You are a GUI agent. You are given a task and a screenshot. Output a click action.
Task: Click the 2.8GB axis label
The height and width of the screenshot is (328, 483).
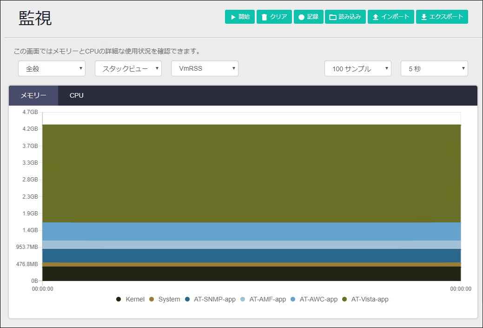click(x=30, y=180)
